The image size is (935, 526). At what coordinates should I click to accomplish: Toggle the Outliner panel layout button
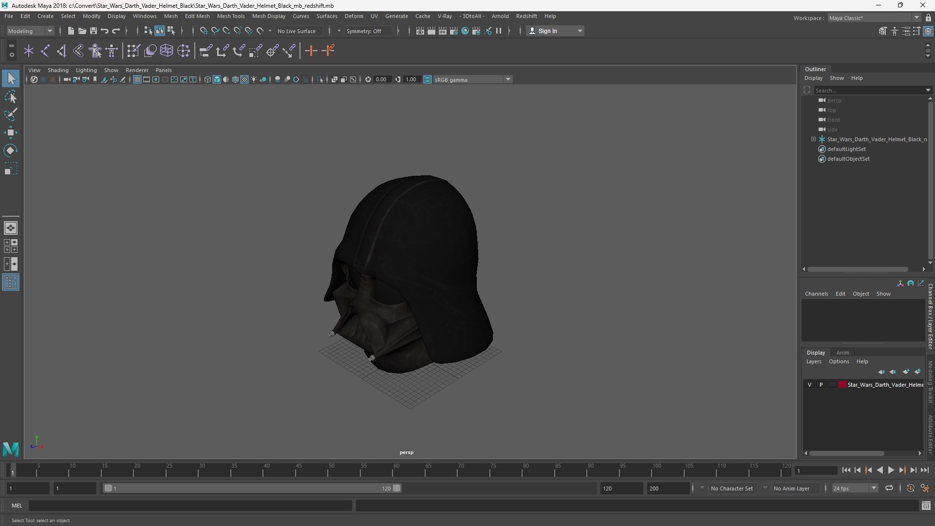point(11,282)
